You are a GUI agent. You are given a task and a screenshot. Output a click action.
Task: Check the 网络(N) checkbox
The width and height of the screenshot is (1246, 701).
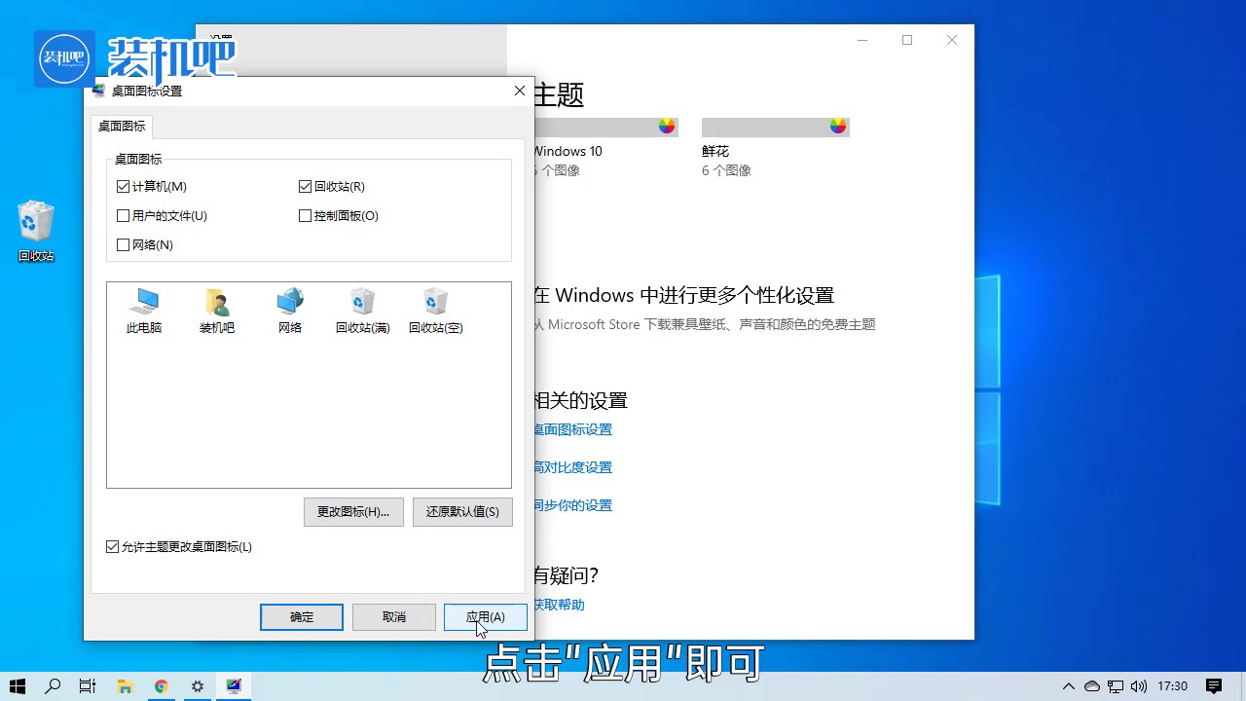[123, 245]
